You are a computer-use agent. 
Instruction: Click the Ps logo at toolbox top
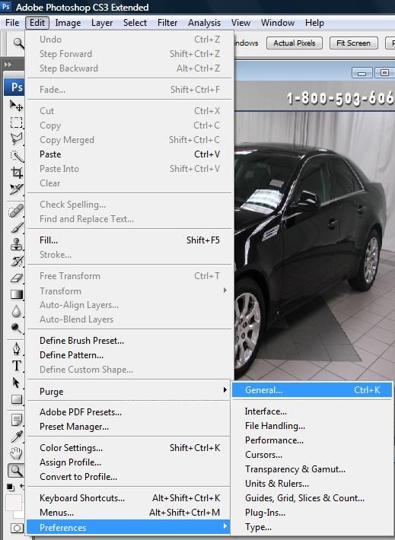(x=16, y=87)
